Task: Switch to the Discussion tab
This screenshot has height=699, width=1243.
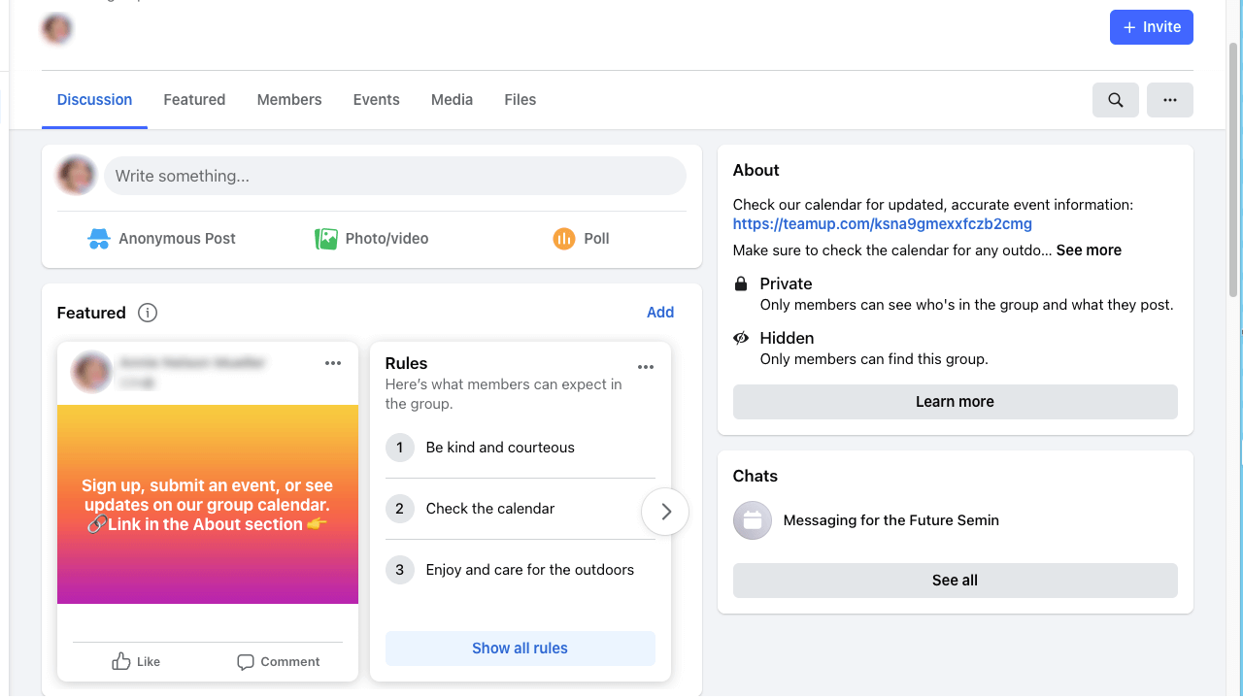Action: click(94, 100)
